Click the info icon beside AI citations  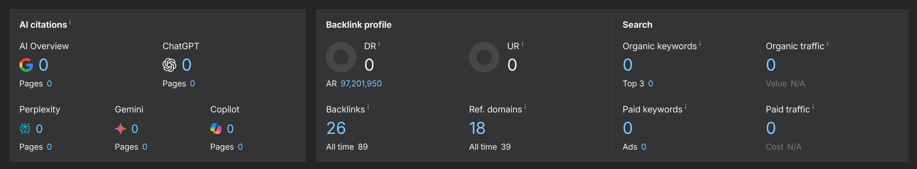point(70,22)
